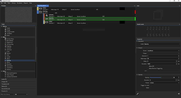Select the Chroma Key mixer tool
The width and height of the screenshot is (181, 98).
coord(10,44)
